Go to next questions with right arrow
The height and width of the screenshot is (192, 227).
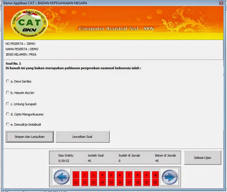pyautogui.click(x=169, y=177)
